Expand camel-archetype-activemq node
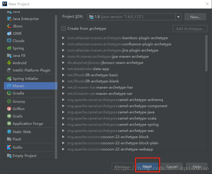Viewport: 212px width, 174px height. [x=63, y=100]
